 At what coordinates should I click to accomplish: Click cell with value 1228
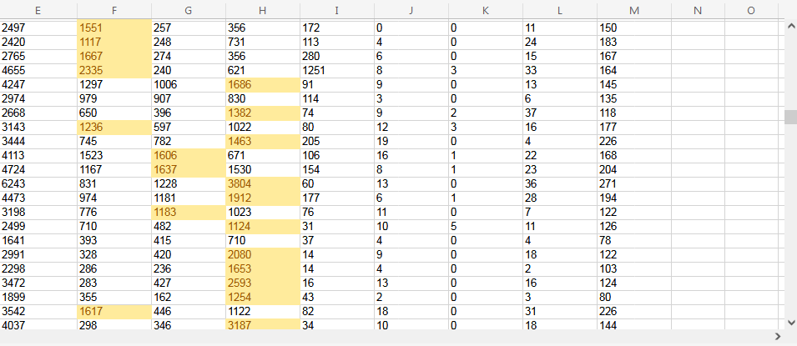pyautogui.click(x=189, y=184)
